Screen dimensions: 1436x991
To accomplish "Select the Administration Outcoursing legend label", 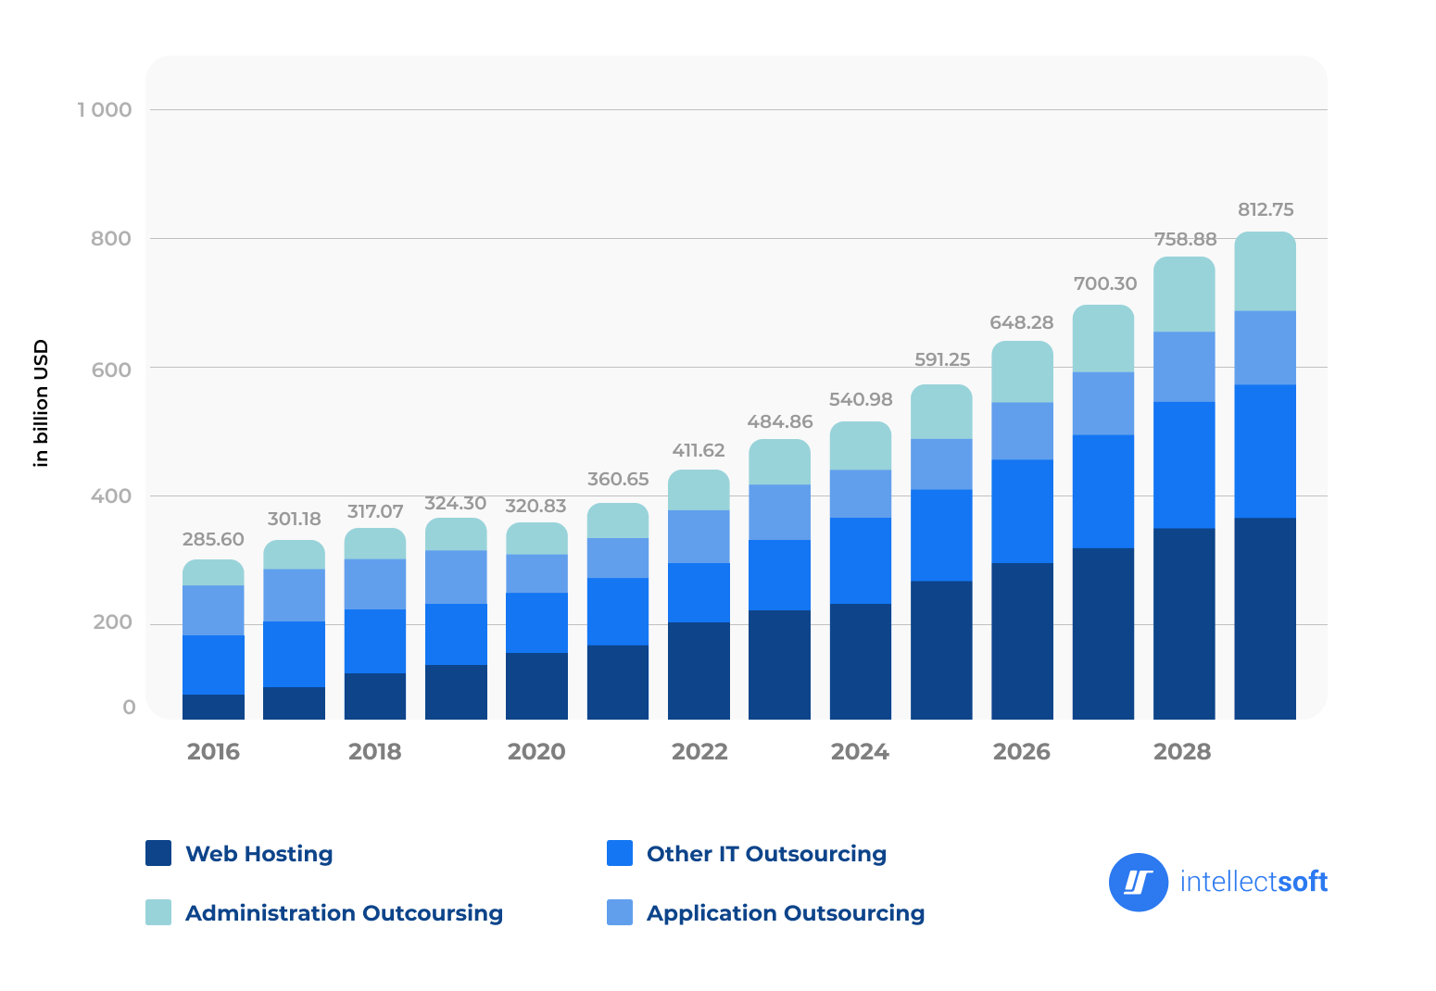I will click(344, 913).
